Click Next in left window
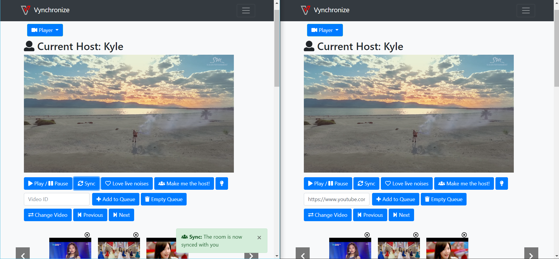This screenshot has height=259, width=559. pos(121,215)
